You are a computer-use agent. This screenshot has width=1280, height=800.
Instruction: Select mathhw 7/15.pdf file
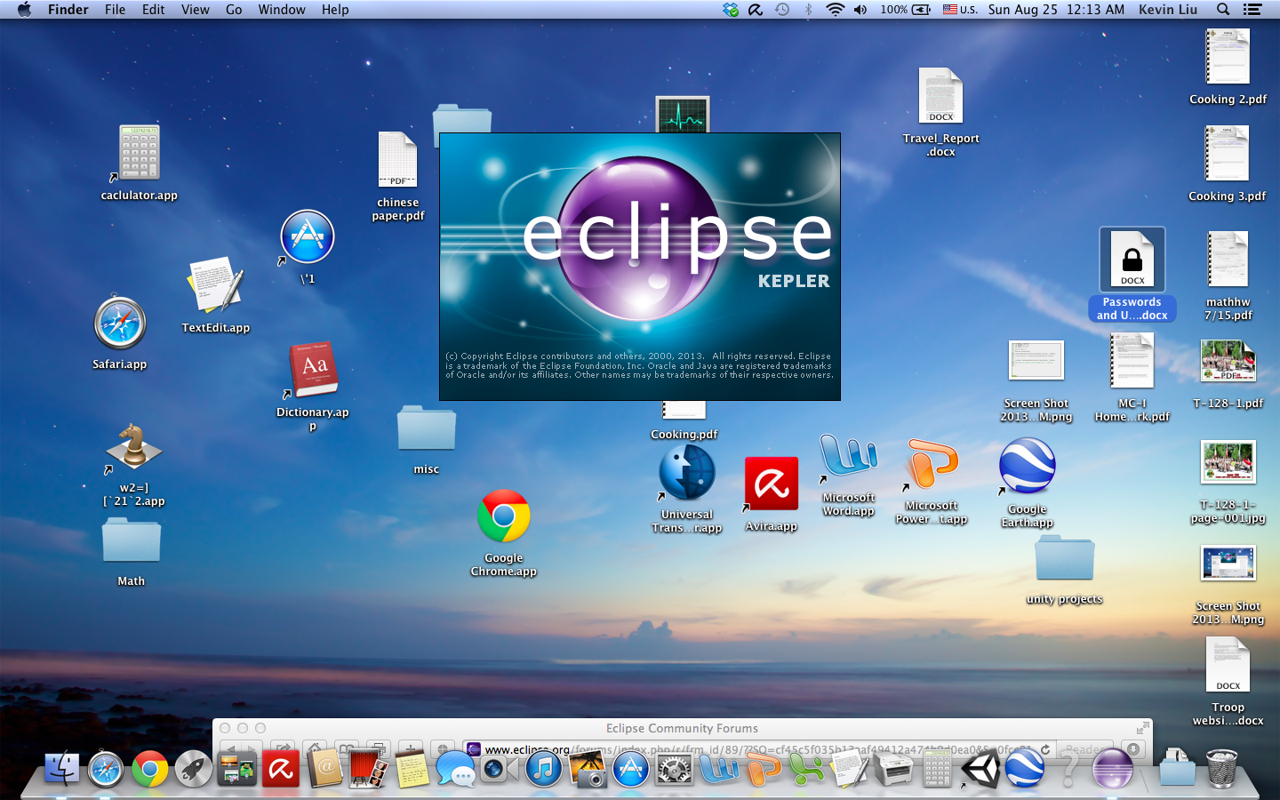pyautogui.click(x=1228, y=260)
